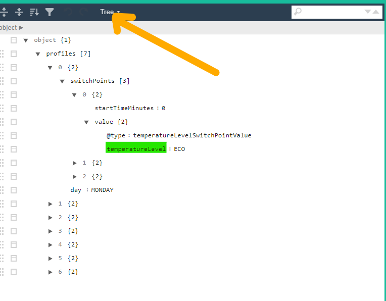Collapse all fields in the toolbar

coord(19,12)
